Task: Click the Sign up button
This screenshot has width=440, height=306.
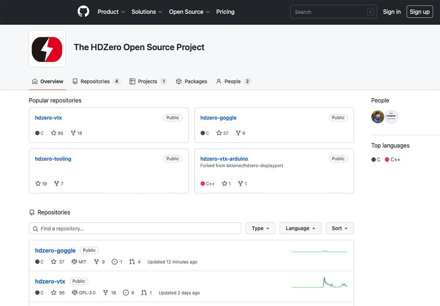Action: coord(420,12)
